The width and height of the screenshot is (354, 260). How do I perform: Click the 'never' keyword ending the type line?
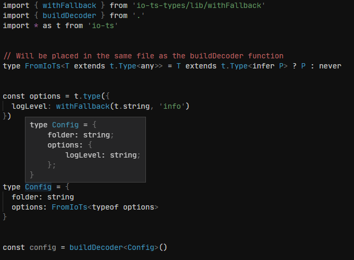point(330,66)
